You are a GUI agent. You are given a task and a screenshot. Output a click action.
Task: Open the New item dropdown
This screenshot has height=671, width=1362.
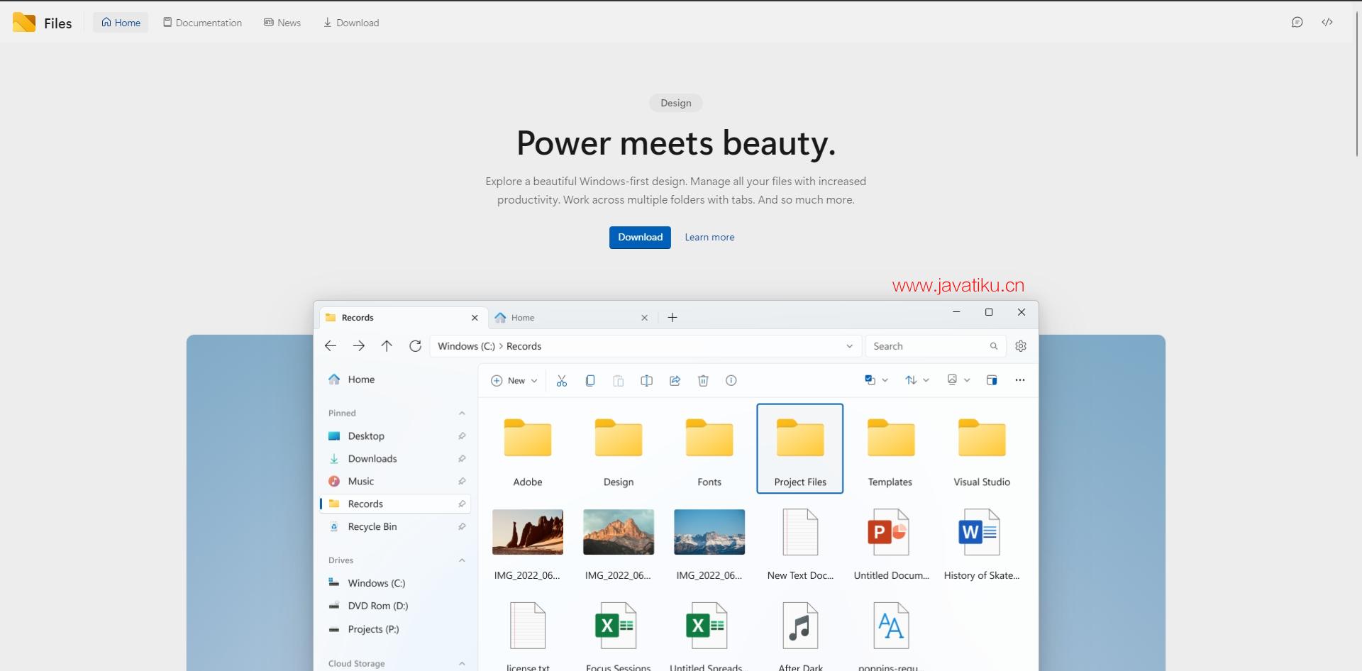514,381
